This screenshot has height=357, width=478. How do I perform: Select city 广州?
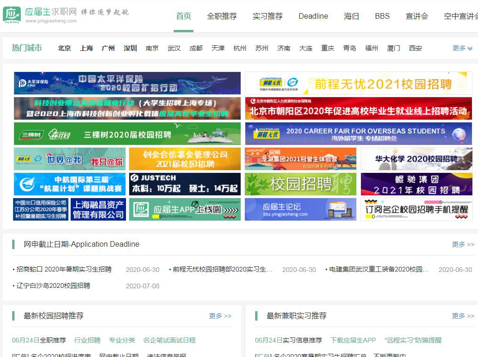[x=108, y=48]
